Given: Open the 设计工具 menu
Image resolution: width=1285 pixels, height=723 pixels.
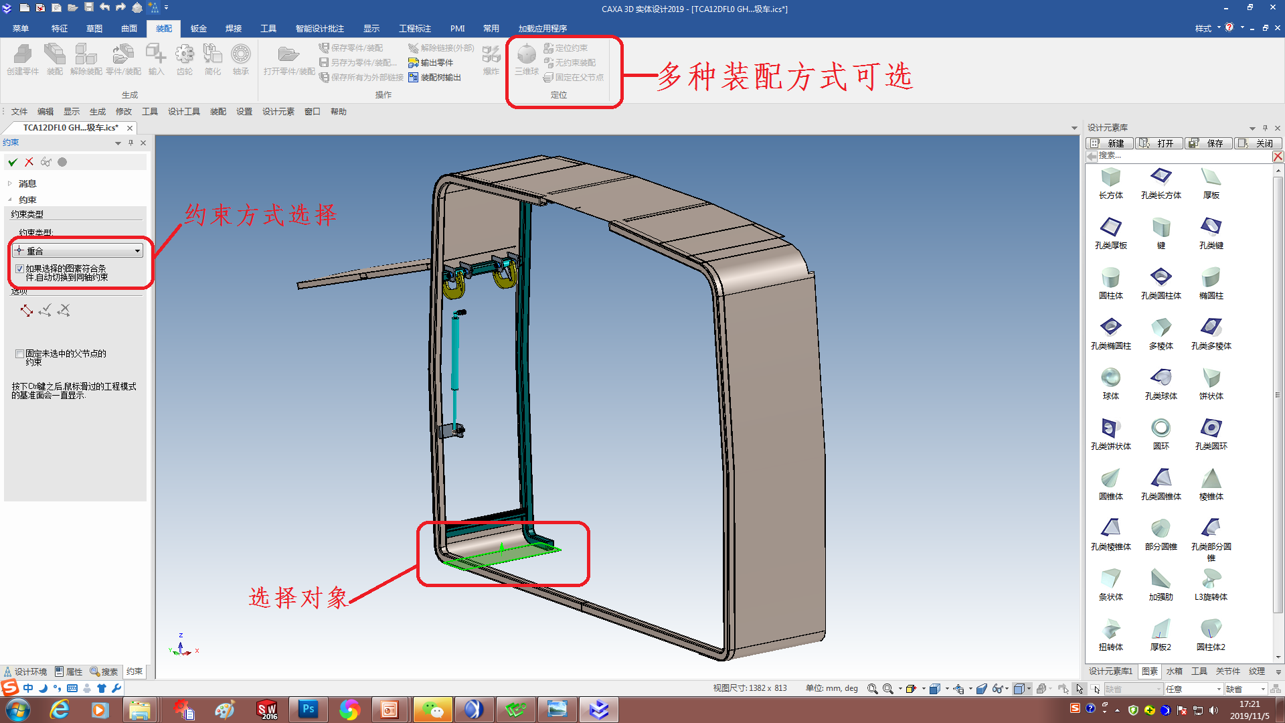Looking at the screenshot, I should (183, 112).
